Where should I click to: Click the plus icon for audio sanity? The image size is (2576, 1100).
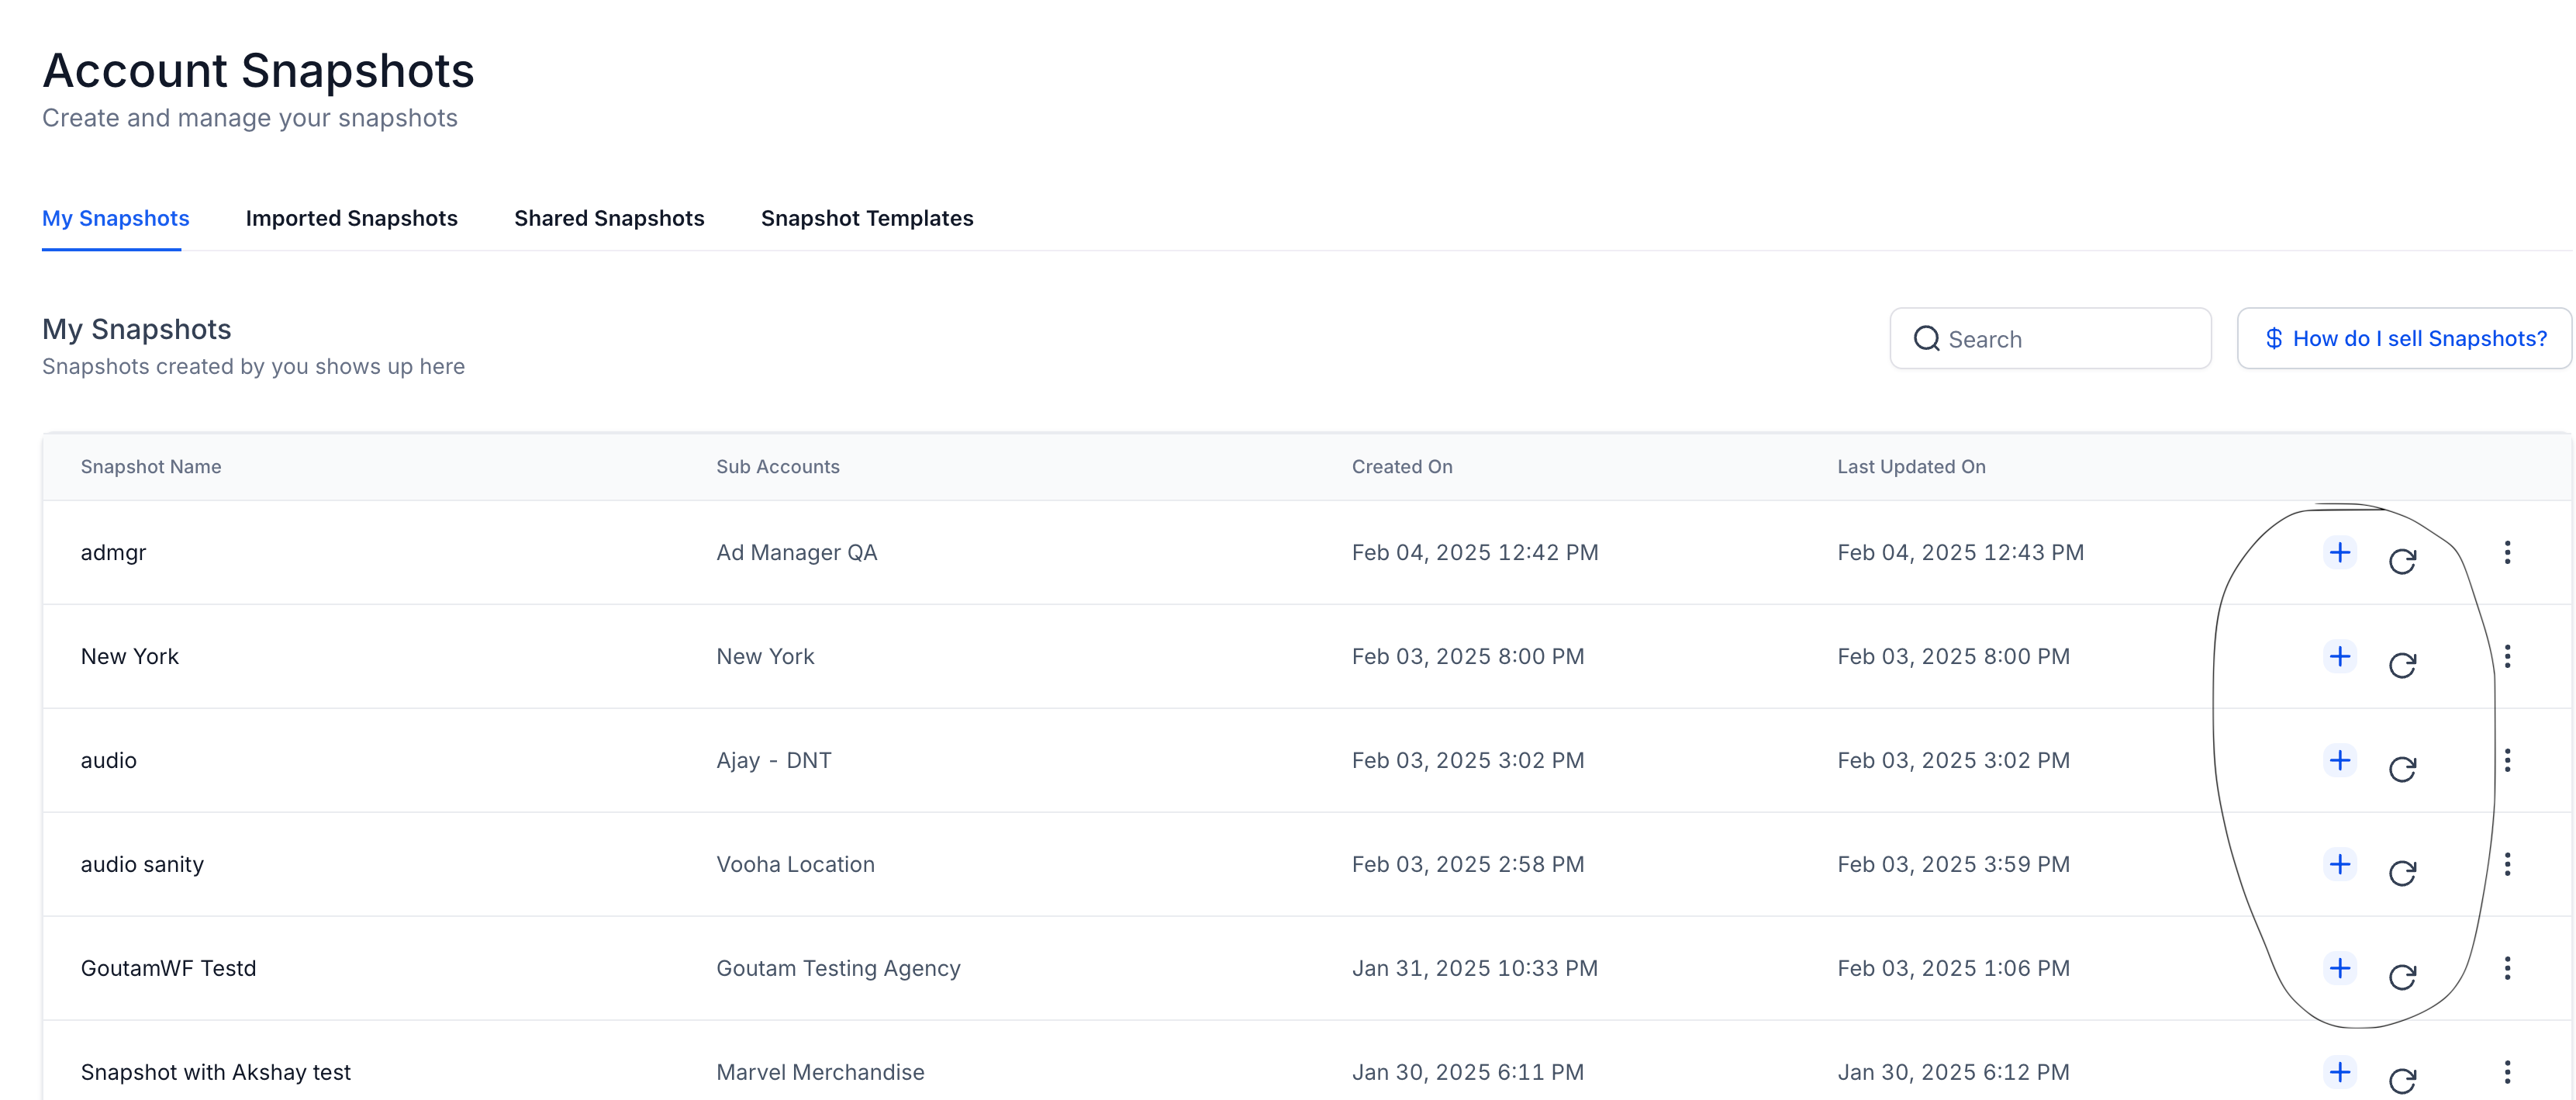(x=2339, y=864)
